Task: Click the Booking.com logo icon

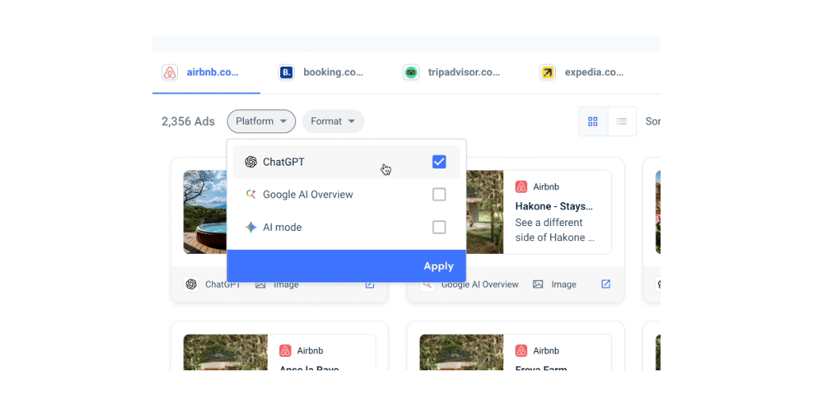Action: (x=286, y=72)
